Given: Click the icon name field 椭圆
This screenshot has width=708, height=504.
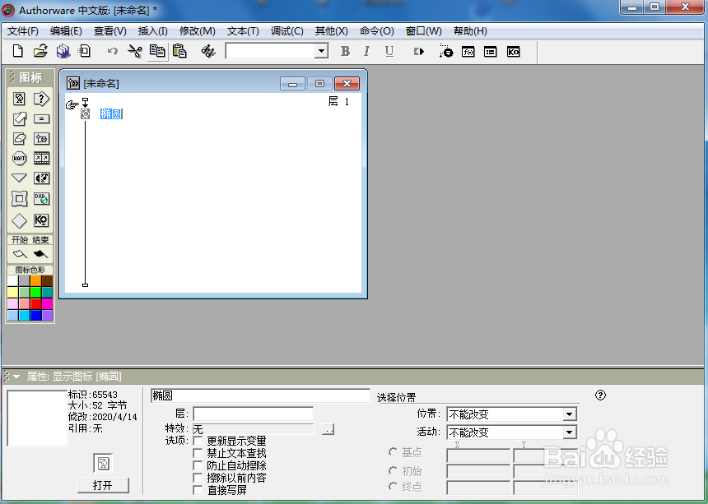Looking at the screenshot, I should pyautogui.click(x=260, y=395).
